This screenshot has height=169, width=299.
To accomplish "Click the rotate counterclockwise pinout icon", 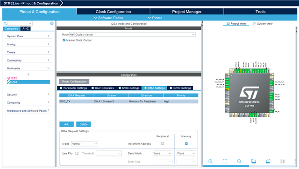I will coord(268,161).
